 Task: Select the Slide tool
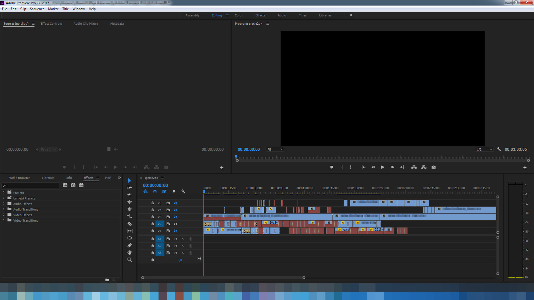(129, 238)
